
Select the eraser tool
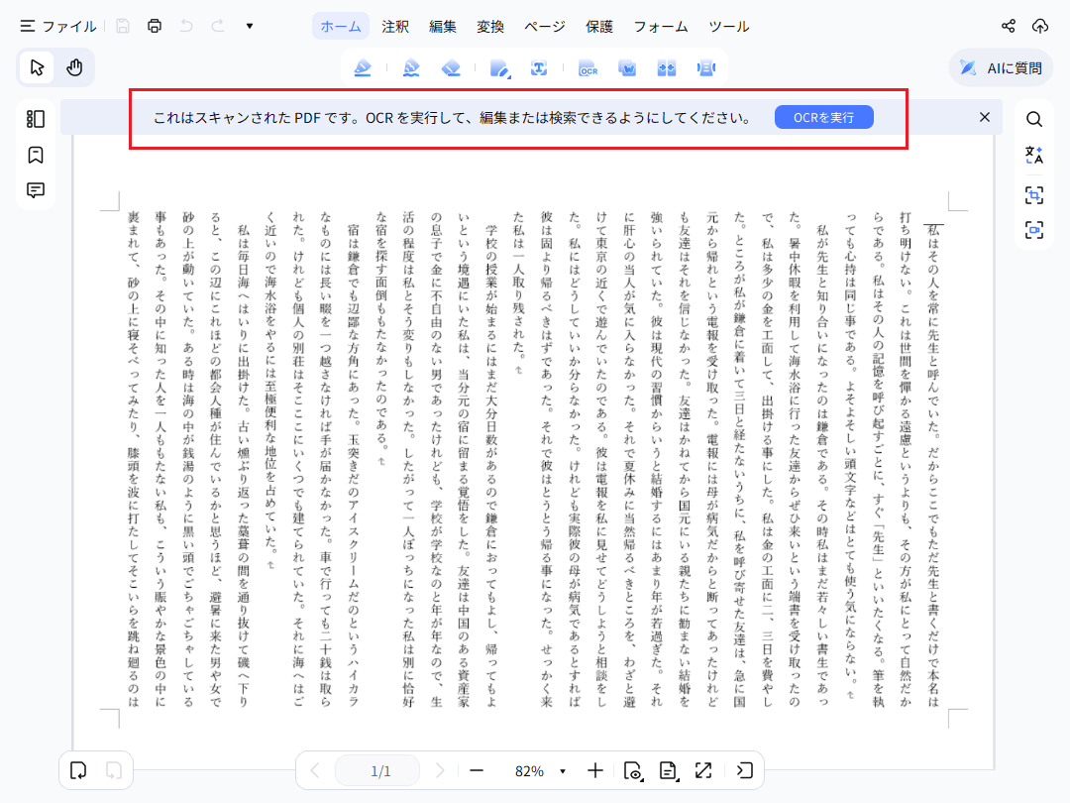point(451,67)
